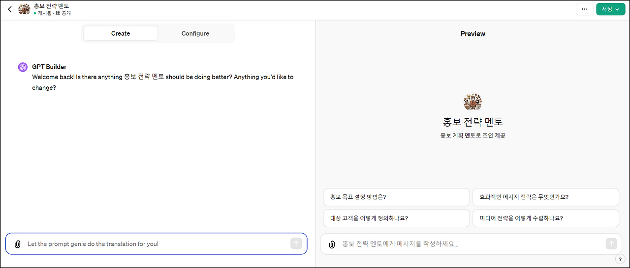Click the '홍보 전략 멘토' title in header
Image resolution: width=630 pixels, height=268 pixels.
click(51, 6)
